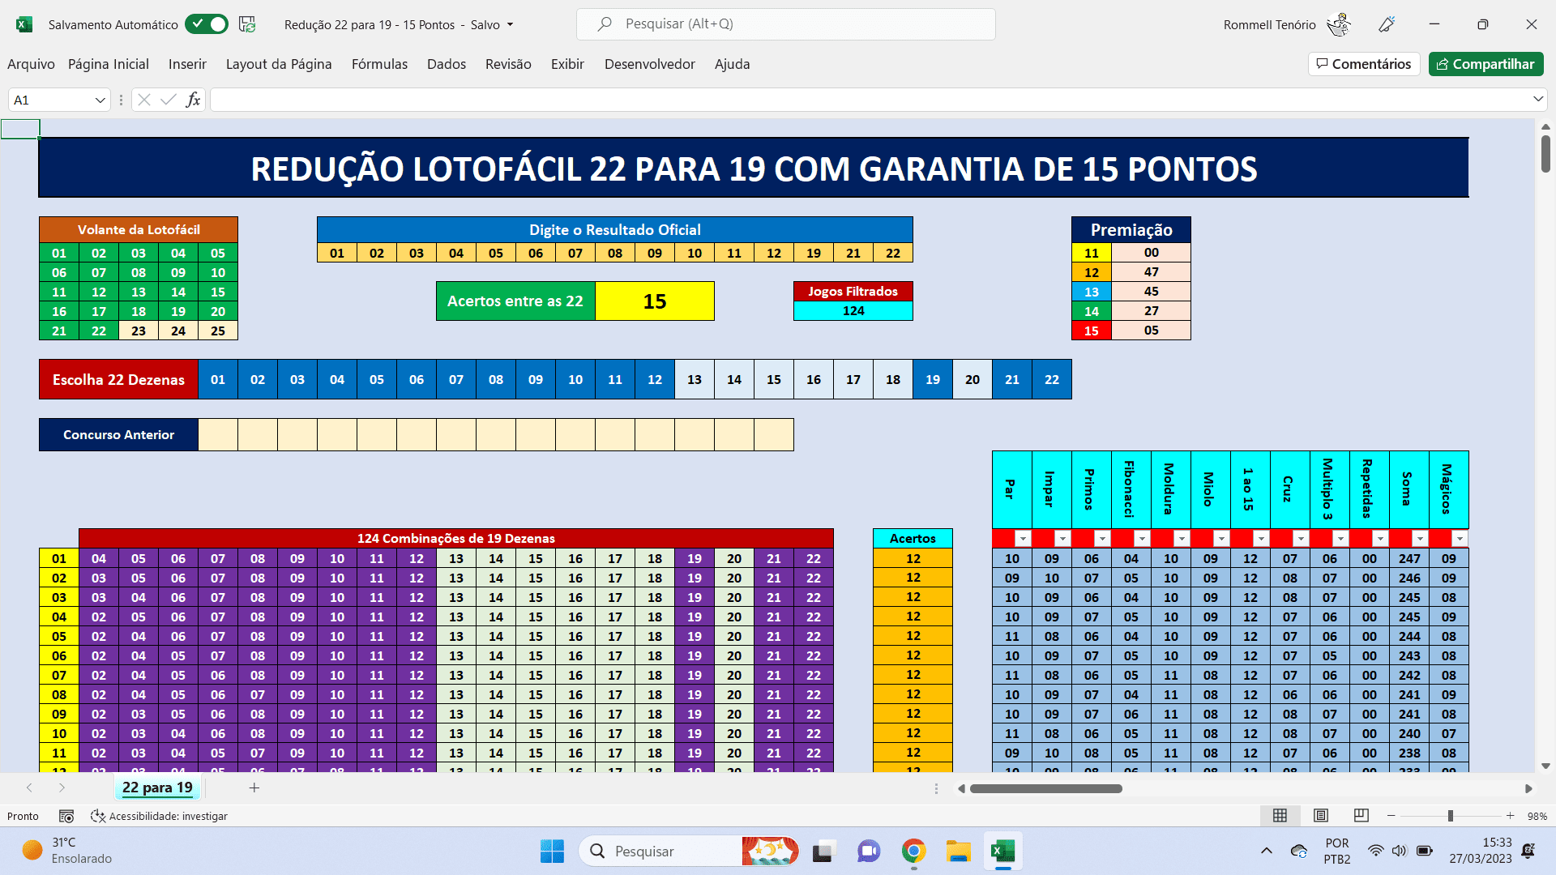The width and height of the screenshot is (1556, 875).
Task: Click the zoom out minus button
Action: pyautogui.click(x=1391, y=816)
